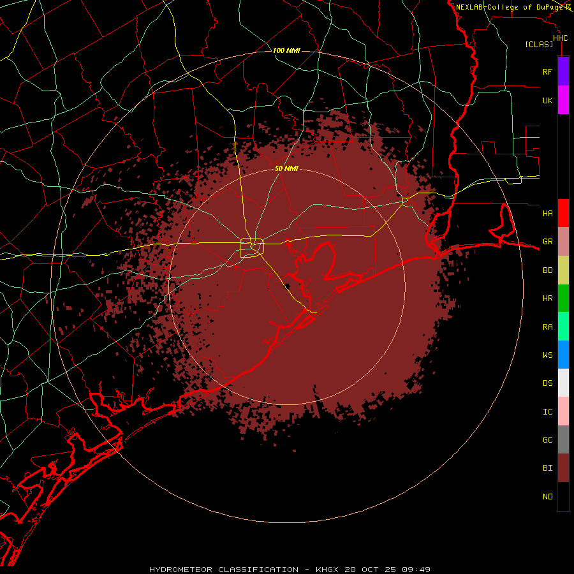
Task: Click the UK legend label
Action: click(547, 100)
